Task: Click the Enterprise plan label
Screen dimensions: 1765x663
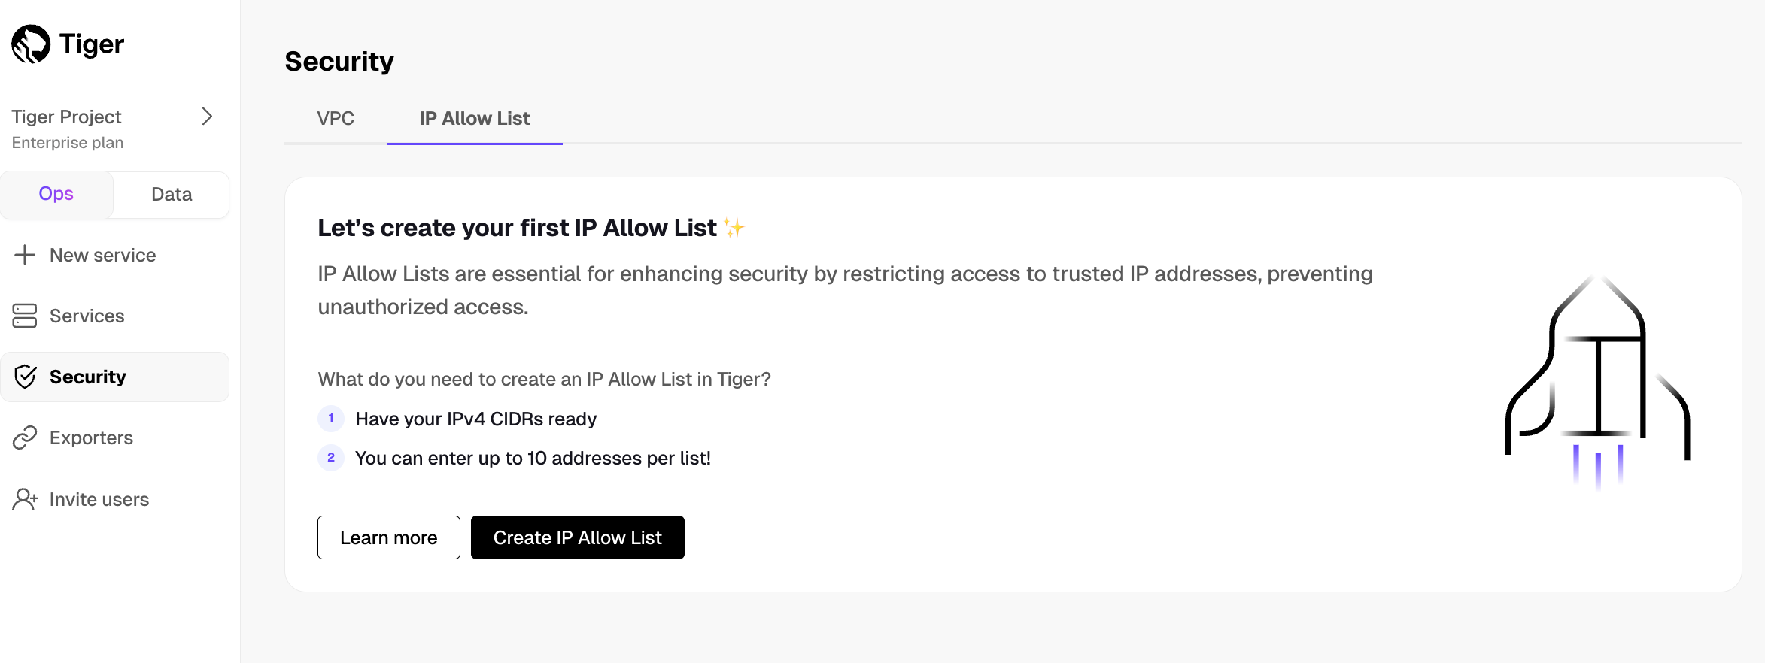Action: (x=68, y=142)
